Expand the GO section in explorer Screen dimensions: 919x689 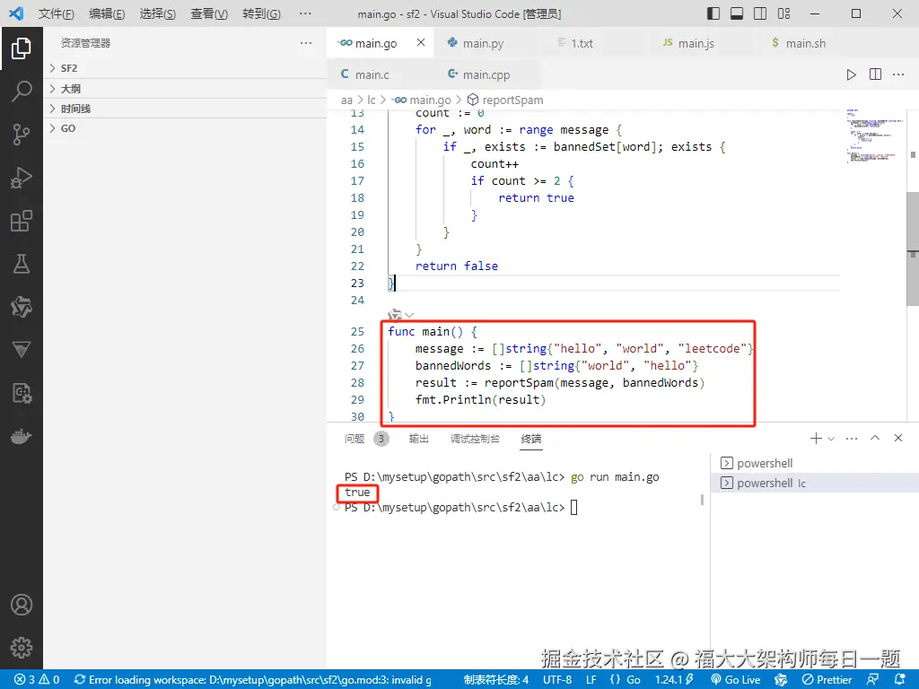coord(185,128)
